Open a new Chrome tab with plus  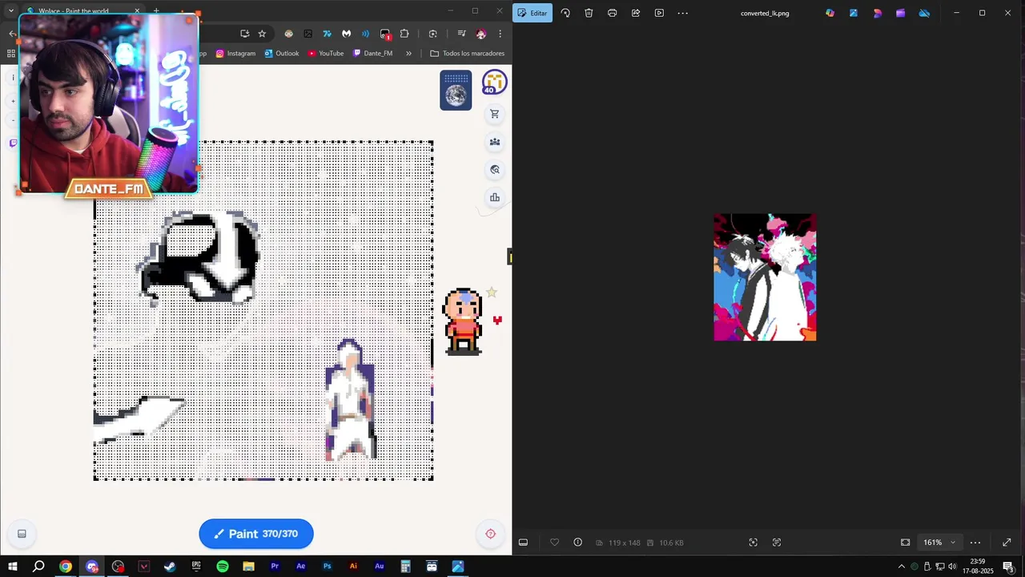(x=156, y=11)
